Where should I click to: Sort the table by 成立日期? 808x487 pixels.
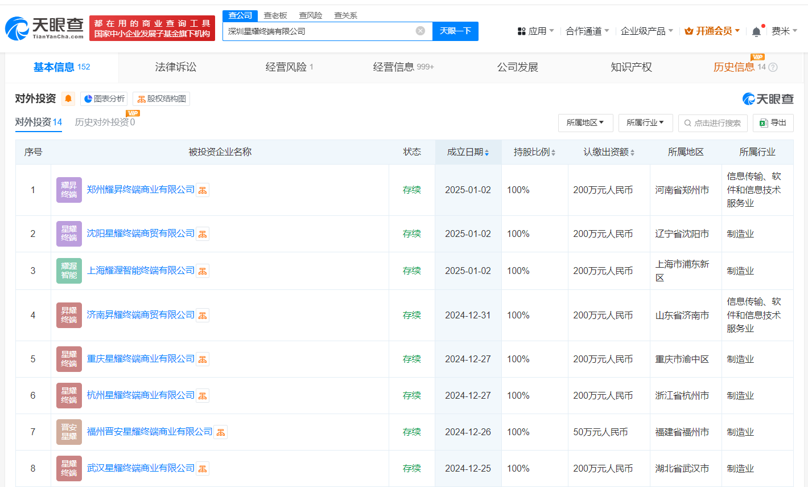pyautogui.click(x=468, y=152)
